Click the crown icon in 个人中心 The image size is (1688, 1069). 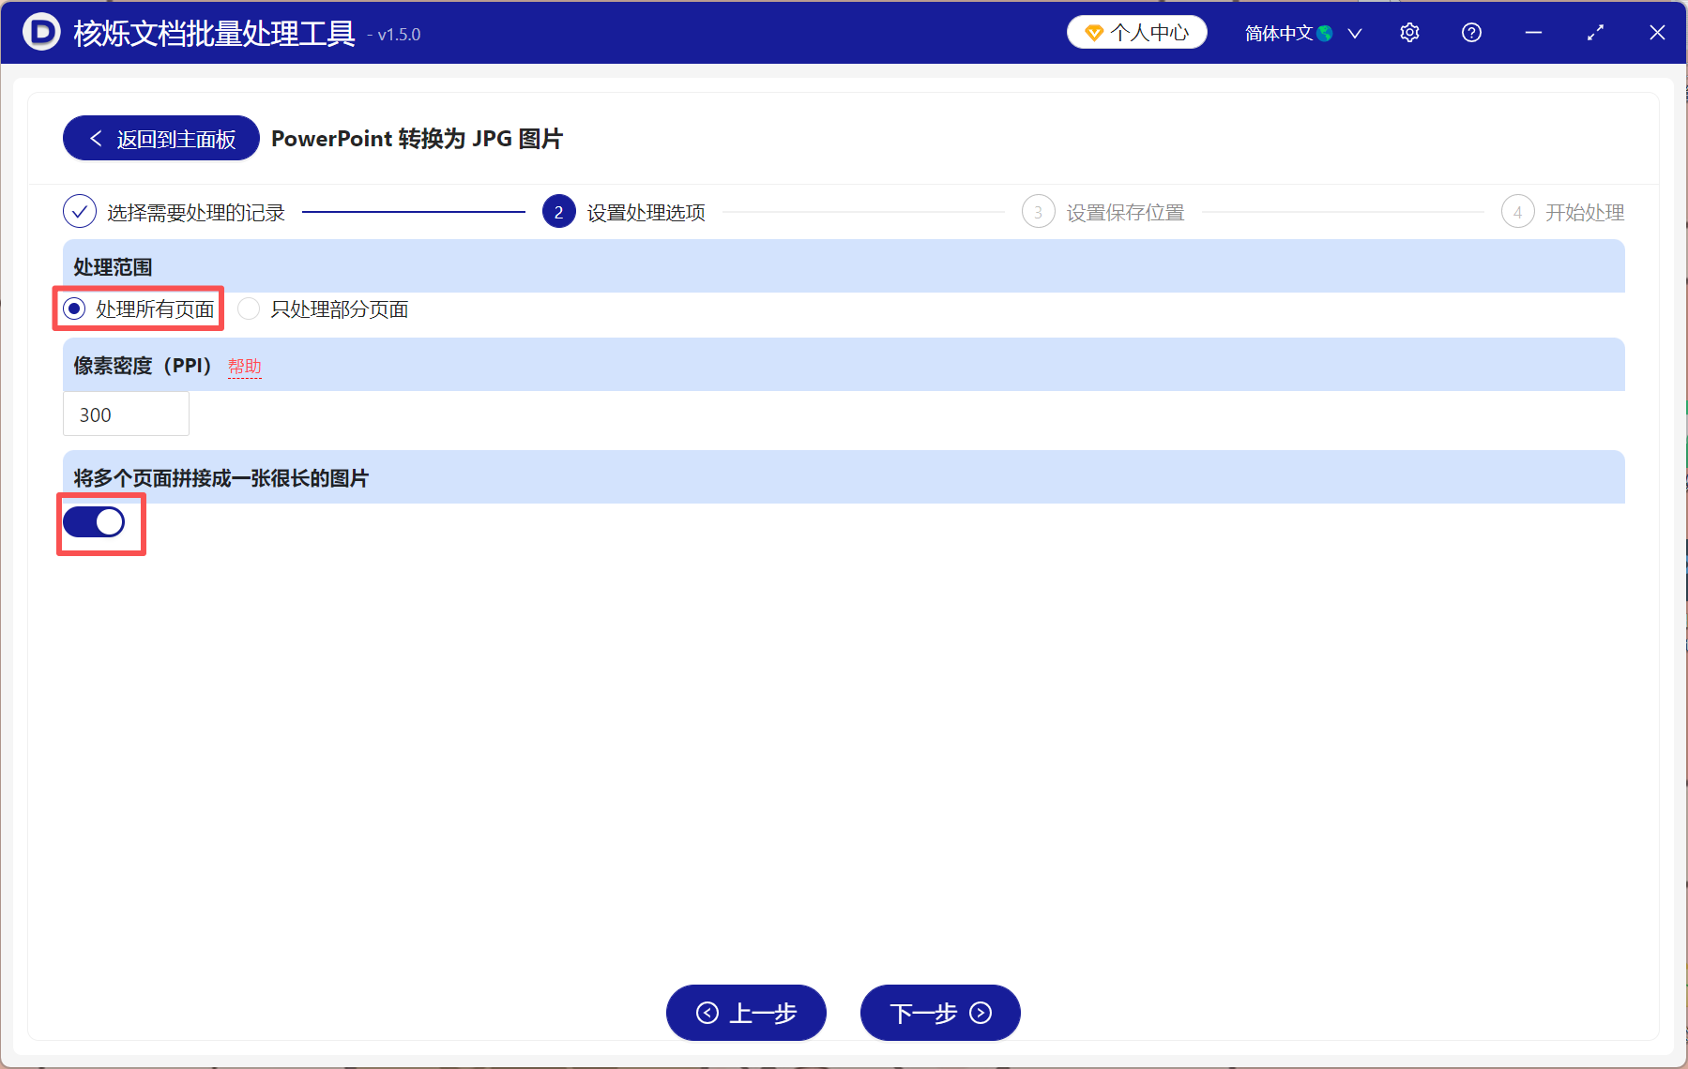click(1092, 31)
